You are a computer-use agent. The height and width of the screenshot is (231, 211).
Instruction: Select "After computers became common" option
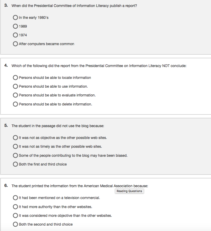(15, 44)
